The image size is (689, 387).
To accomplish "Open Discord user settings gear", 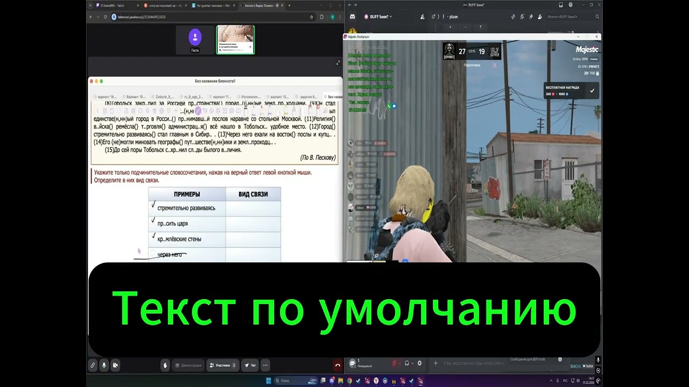I will (x=420, y=363).
